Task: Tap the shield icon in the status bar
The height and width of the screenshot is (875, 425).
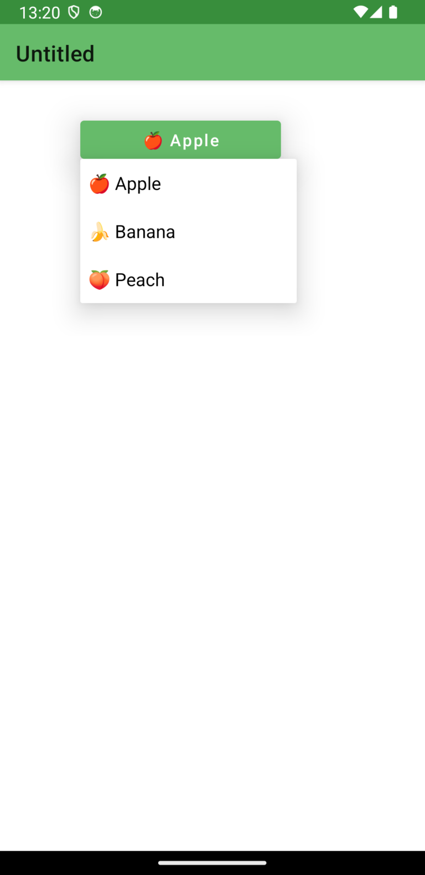Action: pos(74,12)
